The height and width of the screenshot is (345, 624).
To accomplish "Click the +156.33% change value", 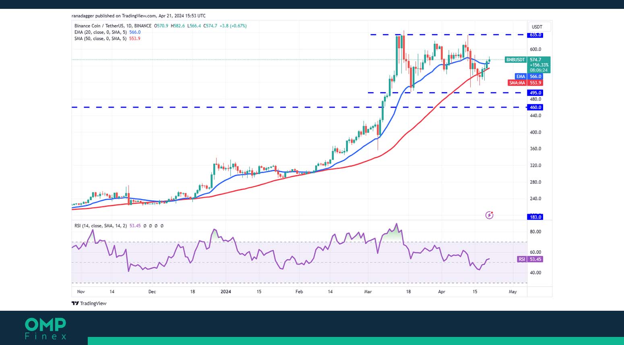I will point(539,65).
